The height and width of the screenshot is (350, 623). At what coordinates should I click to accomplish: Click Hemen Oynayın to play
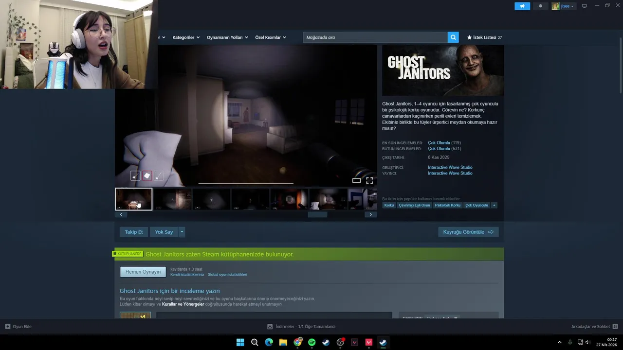(143, 272)
